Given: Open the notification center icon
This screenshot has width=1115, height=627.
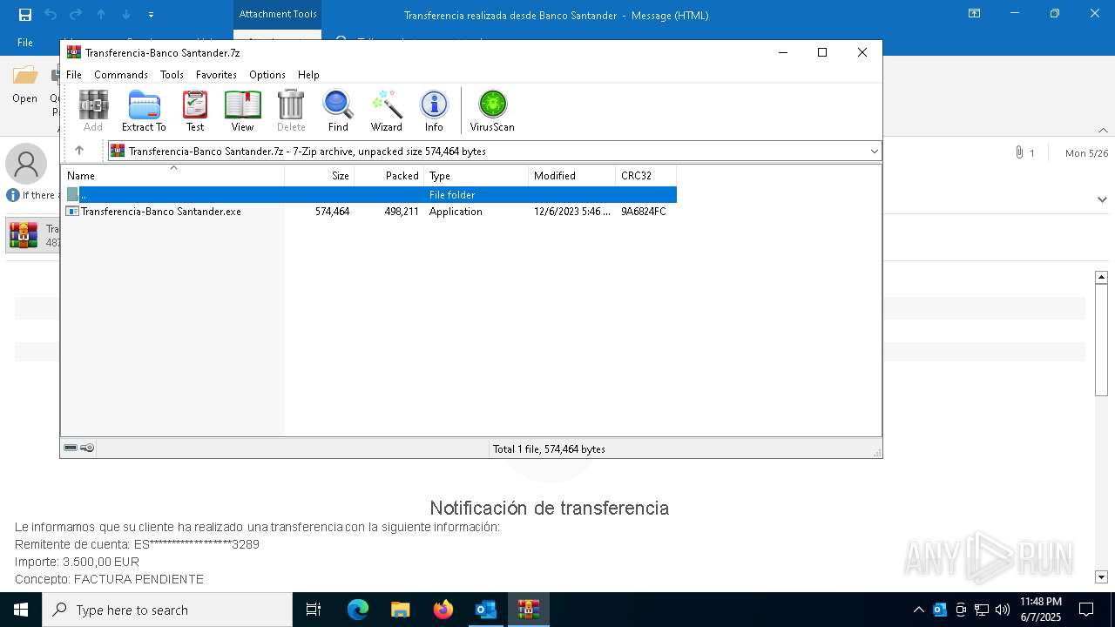Looking at the screenshot, I should coord(1086,610).
